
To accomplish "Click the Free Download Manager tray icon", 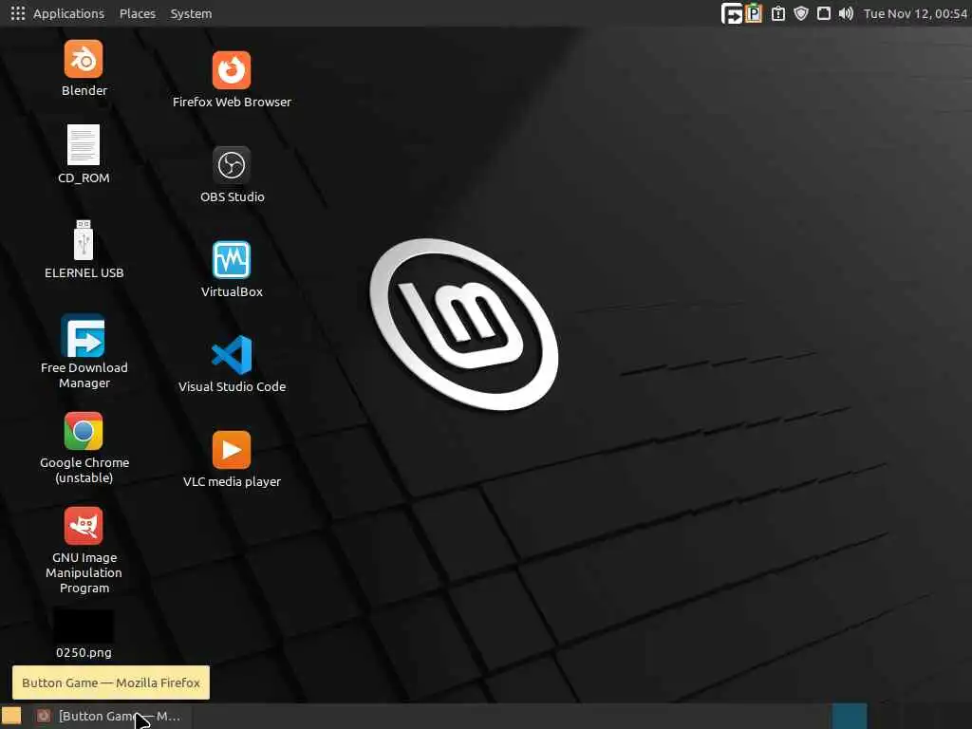I will [732, 13].
